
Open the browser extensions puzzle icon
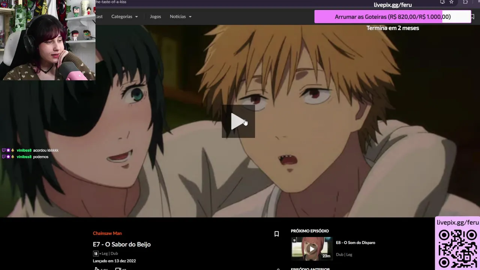click(465, 2)
